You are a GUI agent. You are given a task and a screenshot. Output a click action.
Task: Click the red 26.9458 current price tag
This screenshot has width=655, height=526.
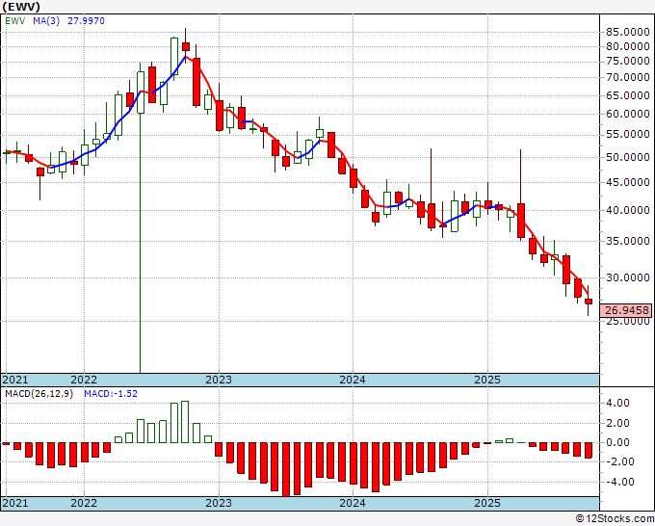pos(626,310)
